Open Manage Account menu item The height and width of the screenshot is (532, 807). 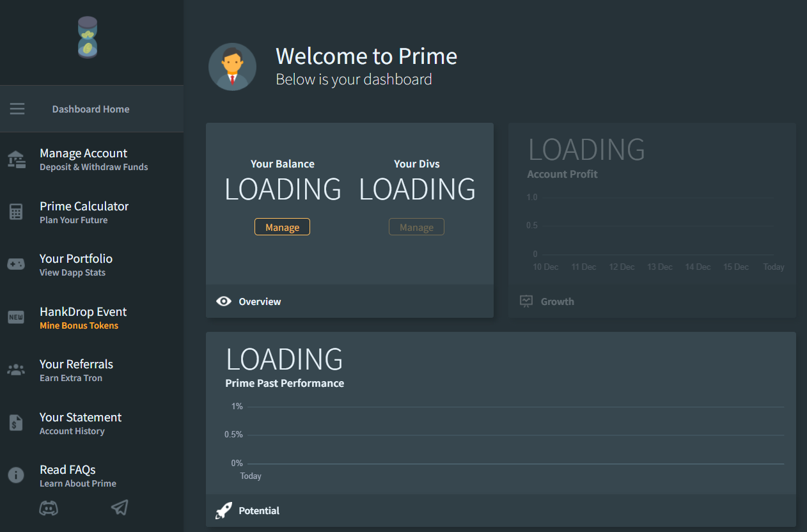(x=91, y=159)
